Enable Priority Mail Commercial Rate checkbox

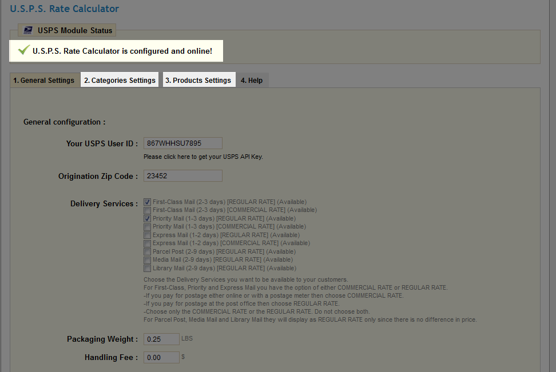pyautogui.click(x=148, y=227)
